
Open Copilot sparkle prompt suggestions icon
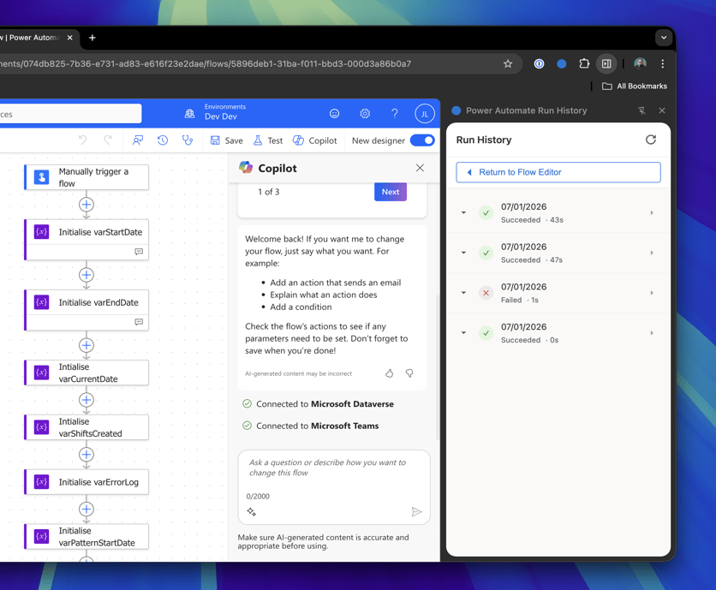coord(251,511)
